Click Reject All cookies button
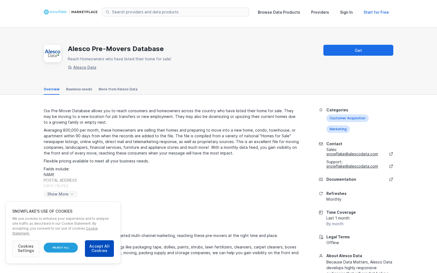The height and width of the screenshot is (273, 437). tap(61, 248)
